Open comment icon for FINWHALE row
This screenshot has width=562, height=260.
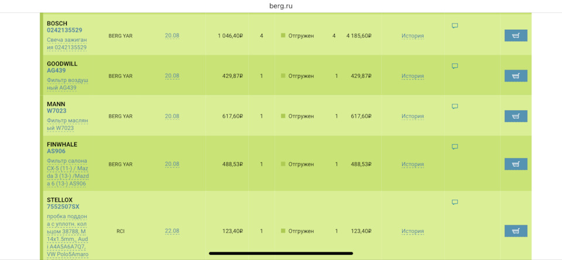click(x=455, y=146)
